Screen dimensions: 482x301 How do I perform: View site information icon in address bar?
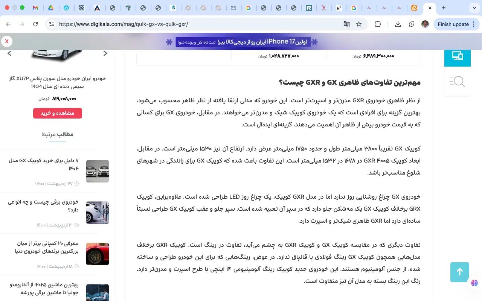pos(52,24)
